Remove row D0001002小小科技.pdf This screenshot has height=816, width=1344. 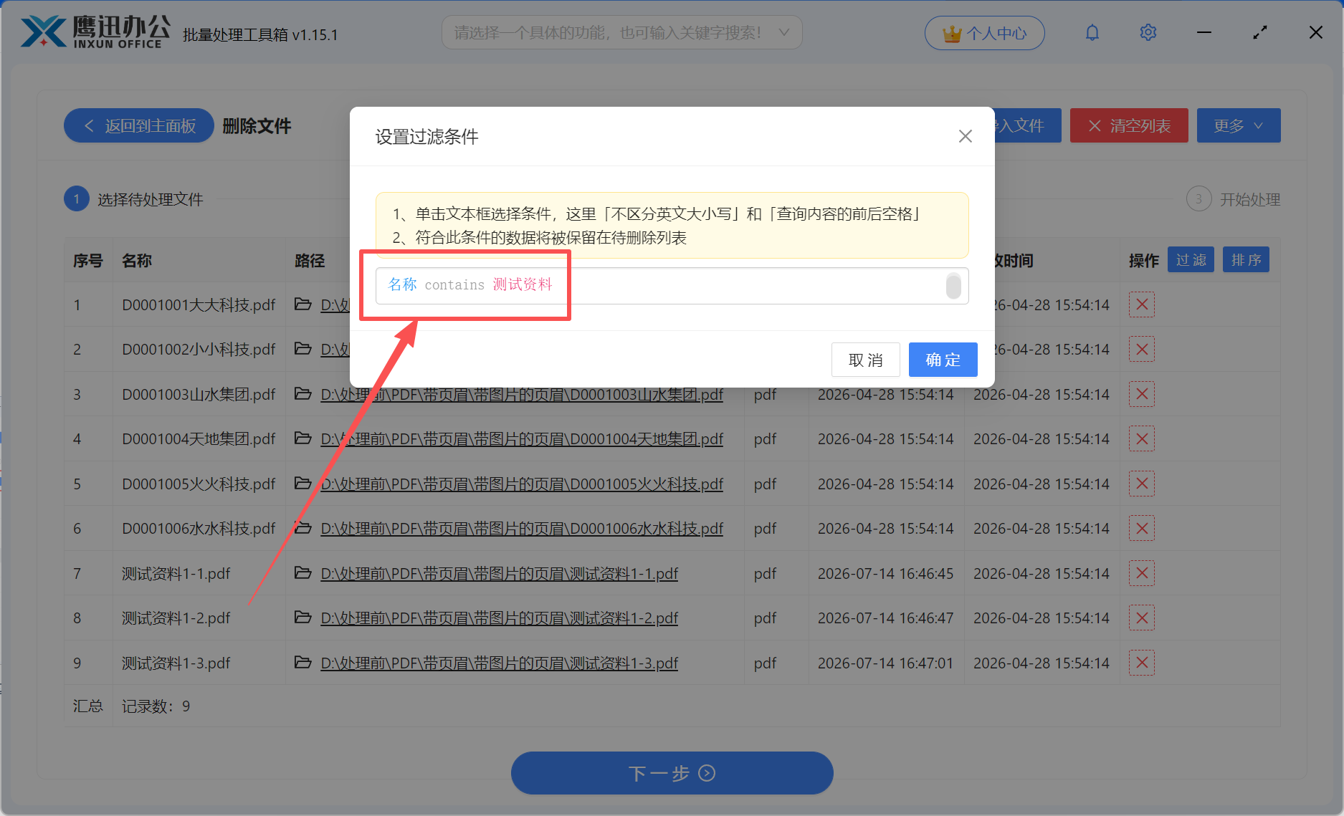(x=1142, y=350)
